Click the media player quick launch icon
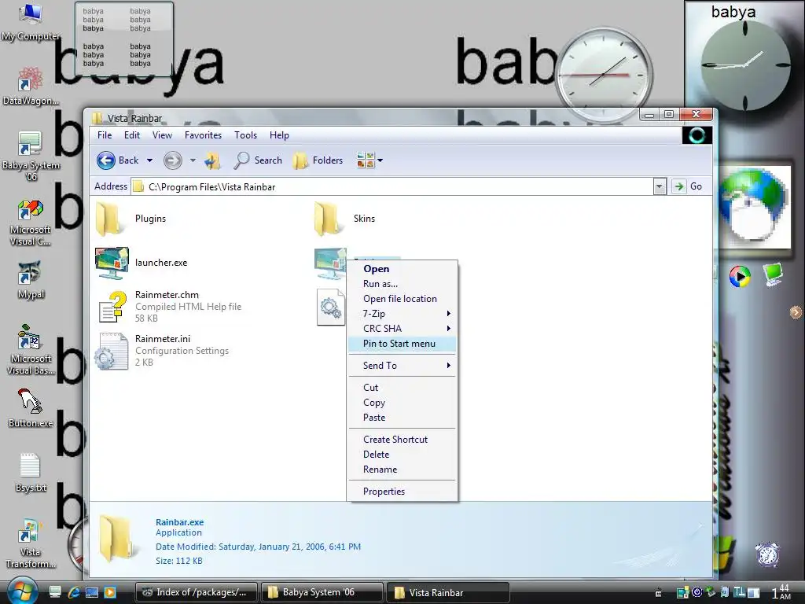 110,592
